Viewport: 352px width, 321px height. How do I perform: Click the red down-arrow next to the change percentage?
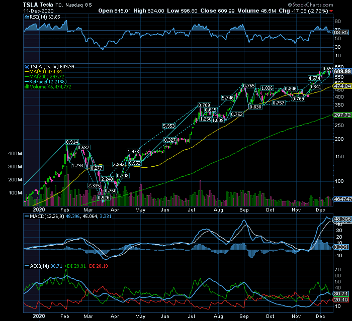tap(331, 11)
